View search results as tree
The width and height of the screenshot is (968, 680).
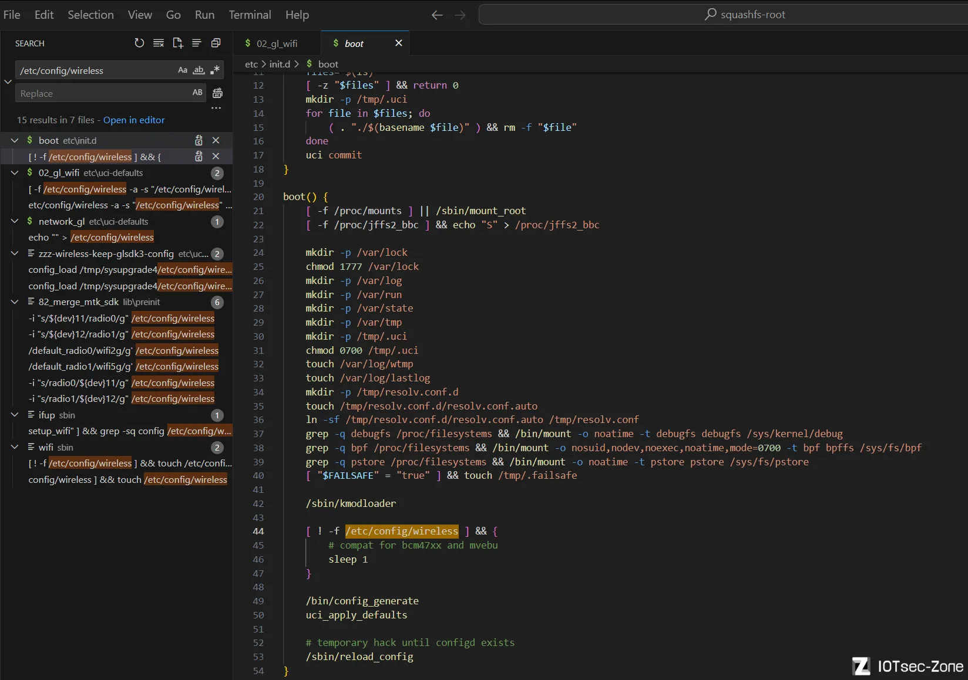pyautogui.click(x=197, y=43)
